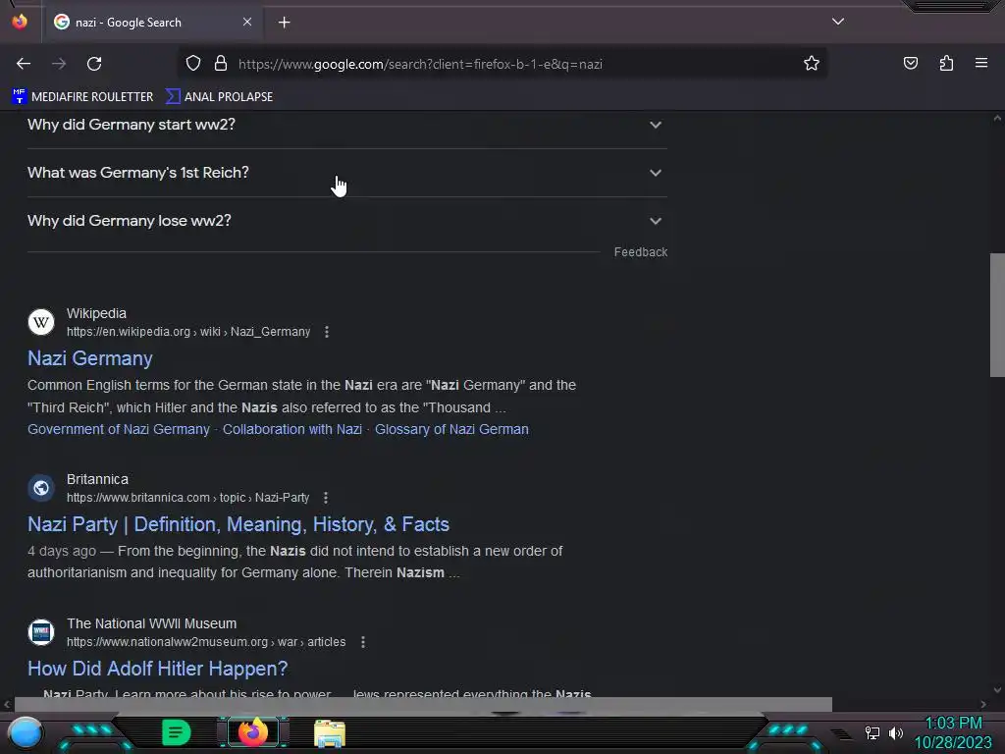The width and height of the screenshot is (1005, 754).
Task: Open 'Glossary of Nazi German' sublink
Action: (451, 430)
